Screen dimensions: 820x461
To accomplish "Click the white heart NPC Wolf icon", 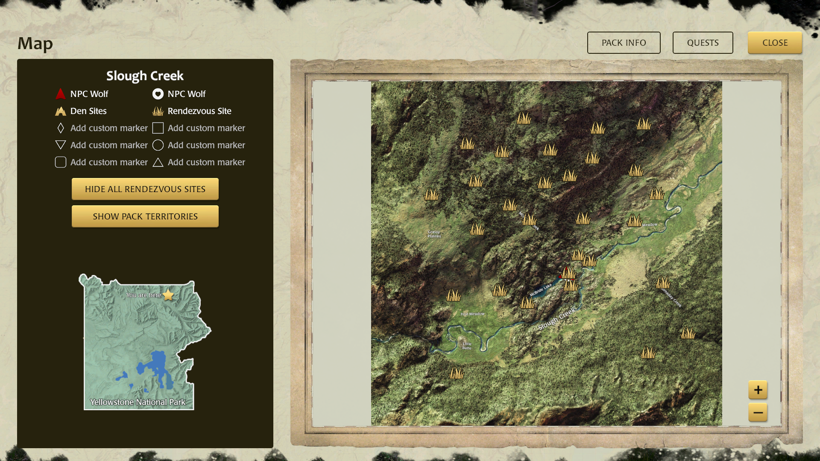I will click(x=158, y=94).
